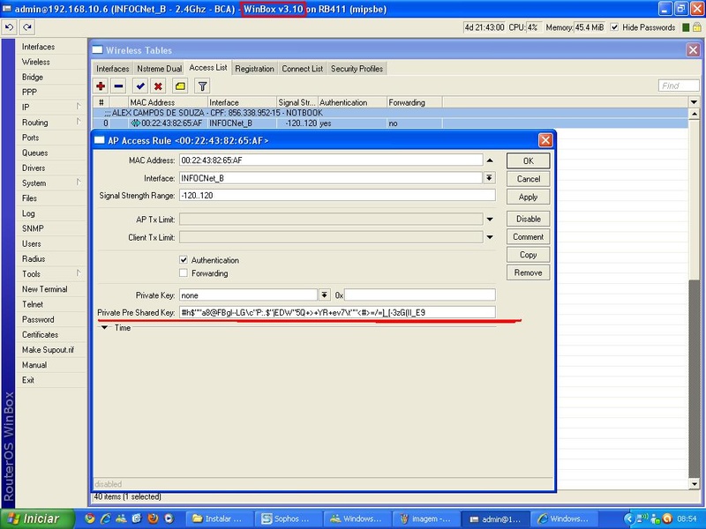
Task: Click the Undo arrow in WinBox toolbar
Action: pos(9,27)
